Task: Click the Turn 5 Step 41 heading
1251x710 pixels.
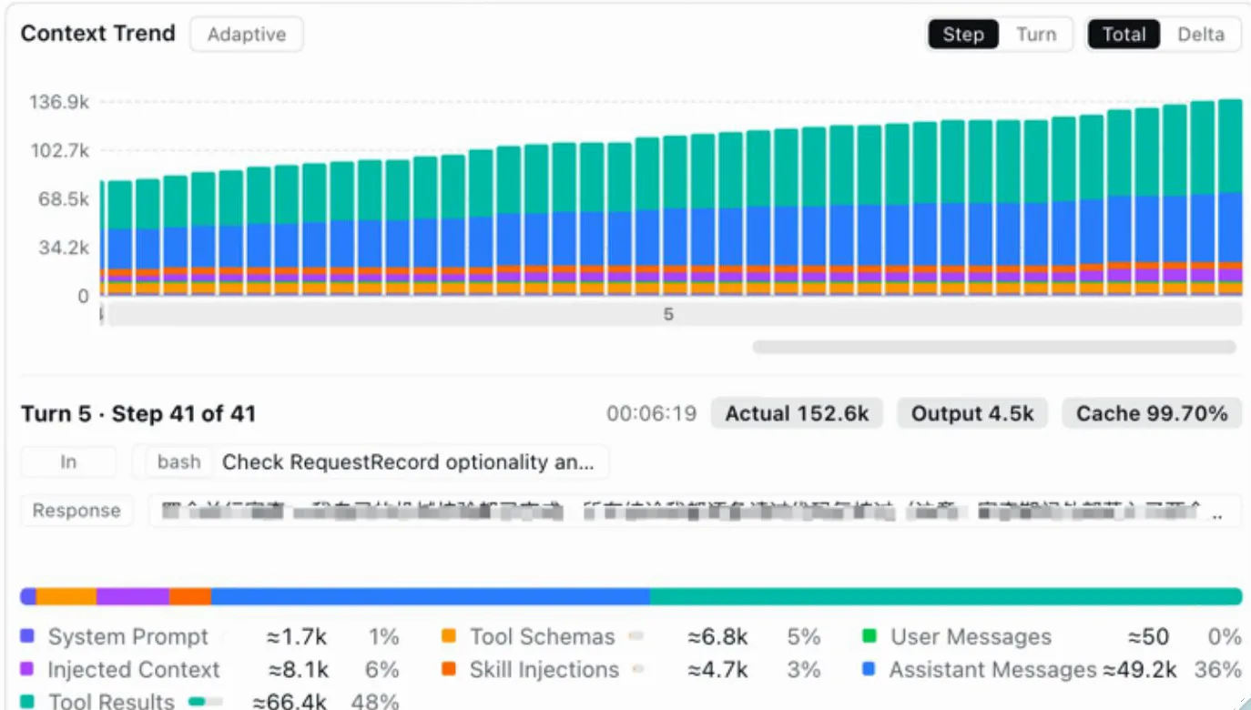Action: 138,414
